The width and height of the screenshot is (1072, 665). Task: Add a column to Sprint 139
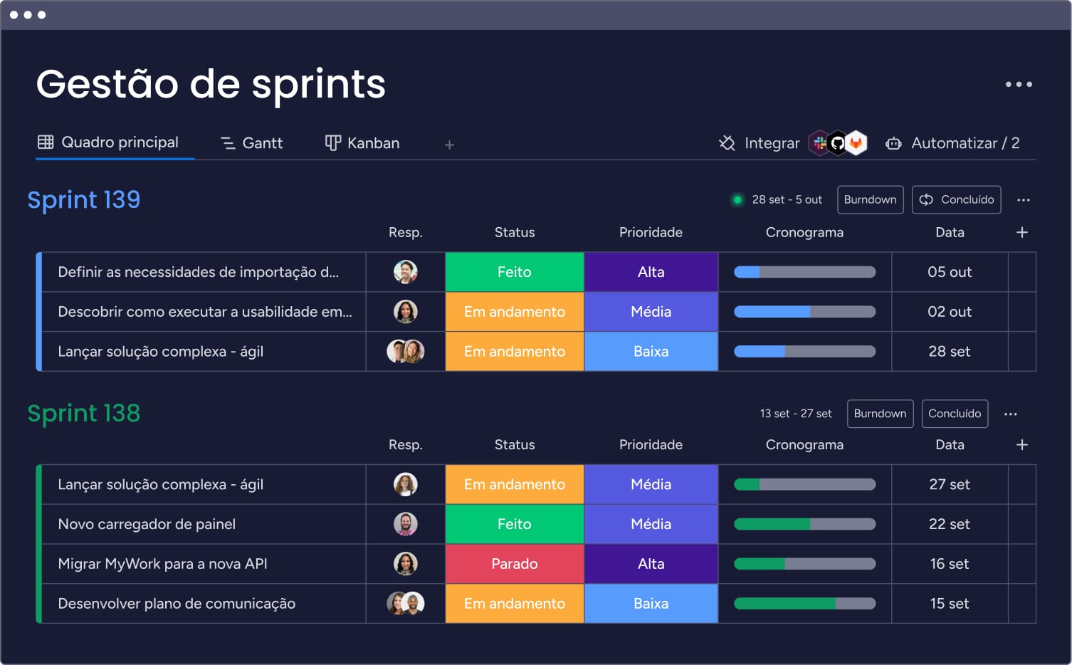pos(1021,232)
